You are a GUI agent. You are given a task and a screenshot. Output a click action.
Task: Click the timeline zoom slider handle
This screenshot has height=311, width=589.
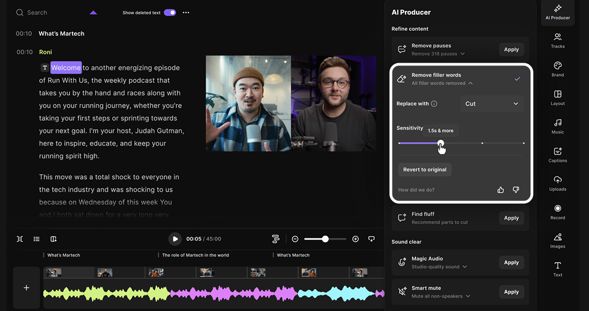pyautogui.click(x=326, y=239)
